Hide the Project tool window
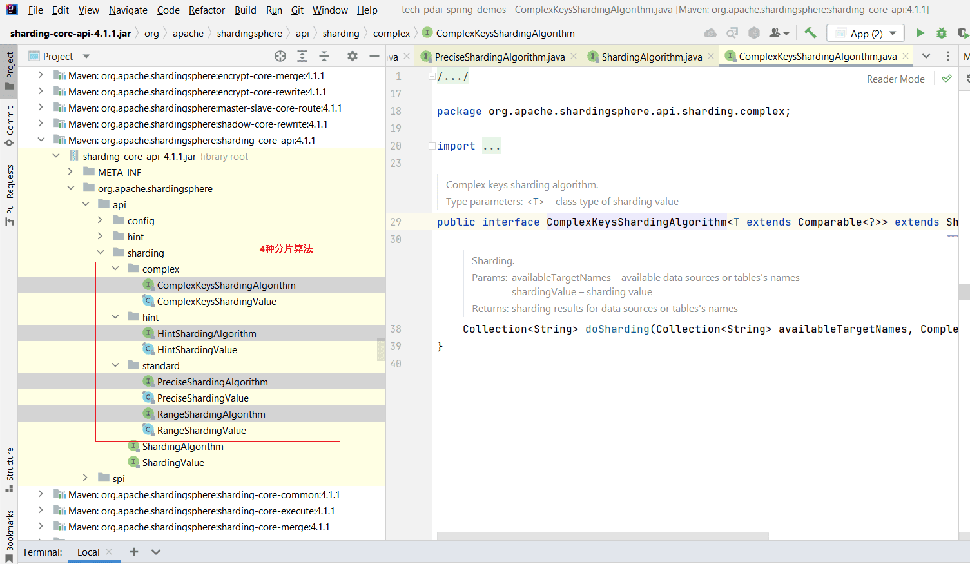Screen dimensions: 970x564 click(374, 57)
